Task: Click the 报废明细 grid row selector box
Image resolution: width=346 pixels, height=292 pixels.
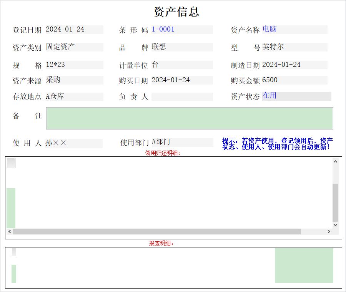Action: [x=14, y=252]
